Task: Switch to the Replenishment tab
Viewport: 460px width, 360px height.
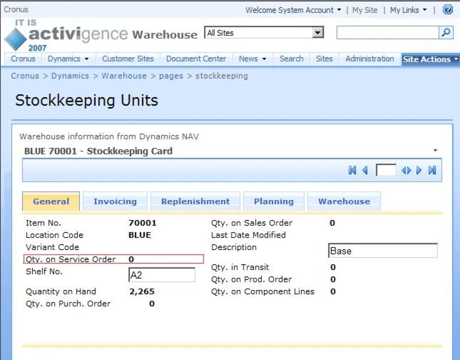Action: coord(195,202)
